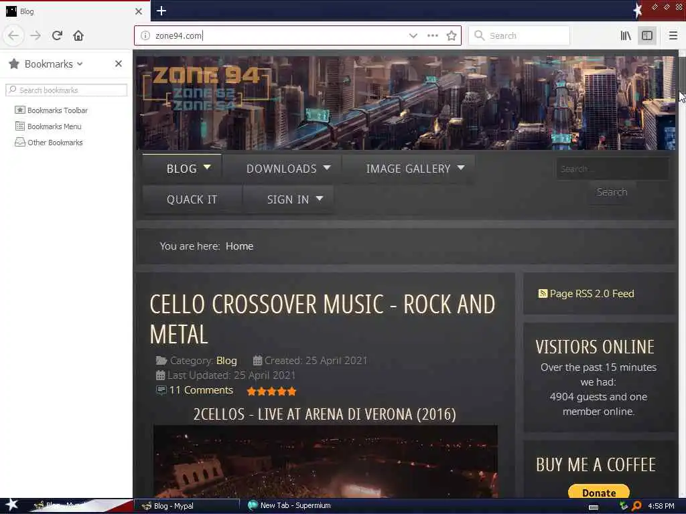
Task: Close the Blog tab
Action: (x=139, y=11)
